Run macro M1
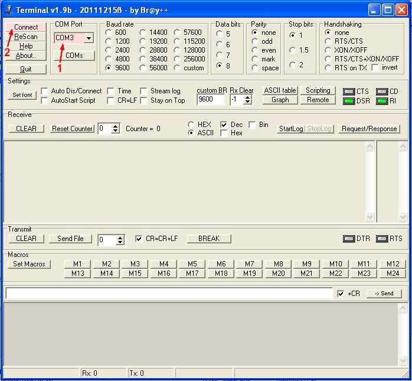 [77, 264]
